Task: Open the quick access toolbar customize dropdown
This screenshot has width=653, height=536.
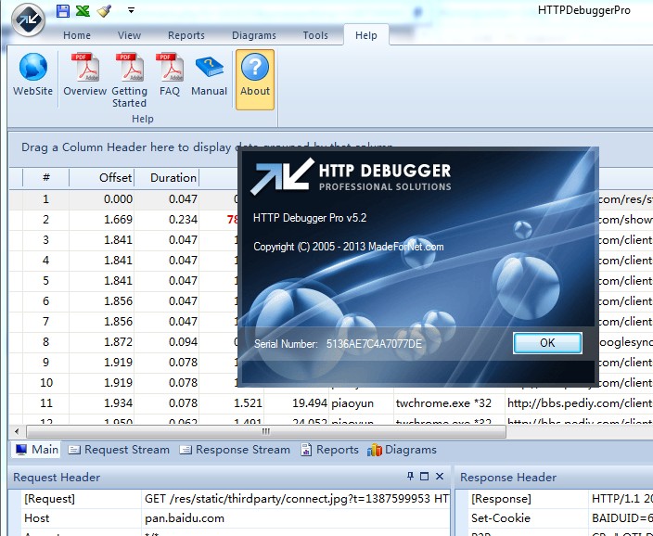Action: [131, 10]
